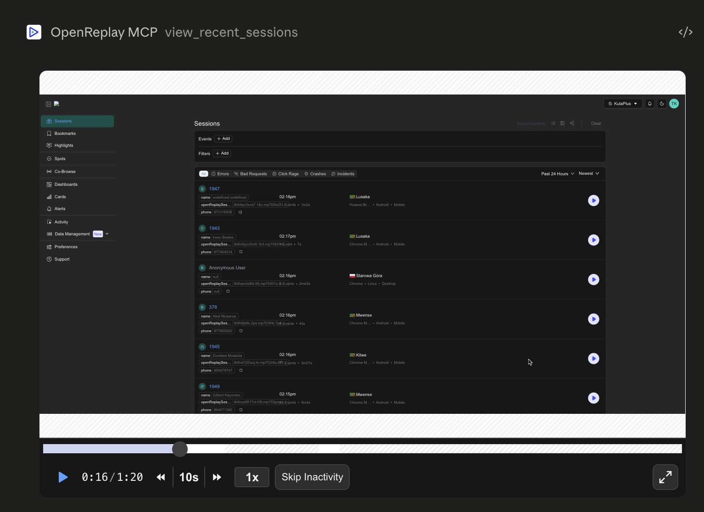
Task: Click the Clear button
Action: click(x=596, y=123)
